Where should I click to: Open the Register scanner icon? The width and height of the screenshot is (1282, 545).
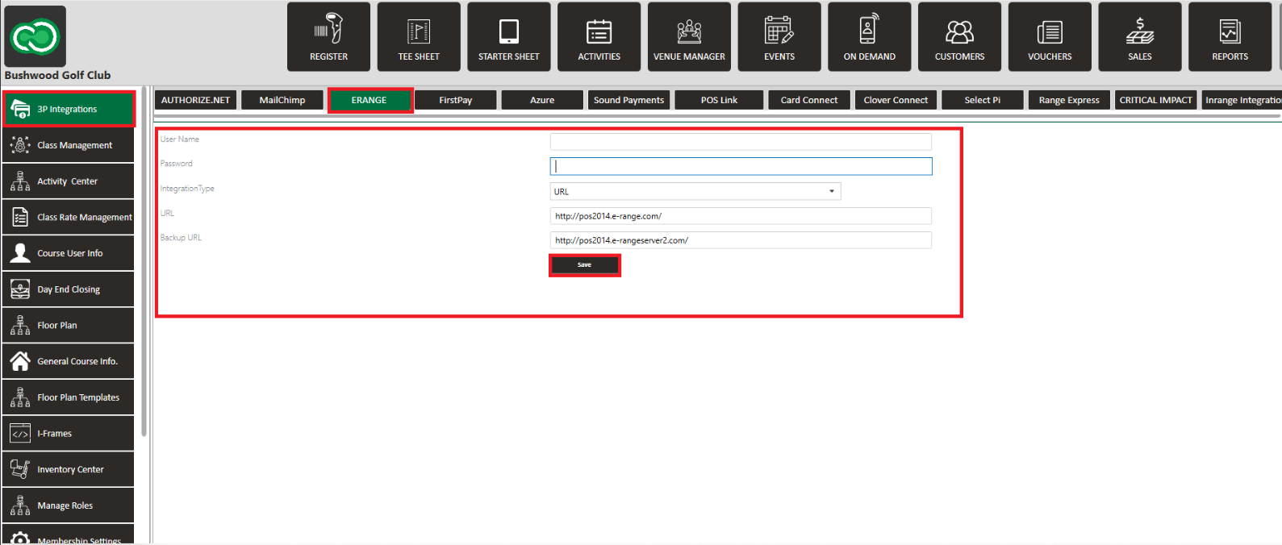tap(328, 36)
